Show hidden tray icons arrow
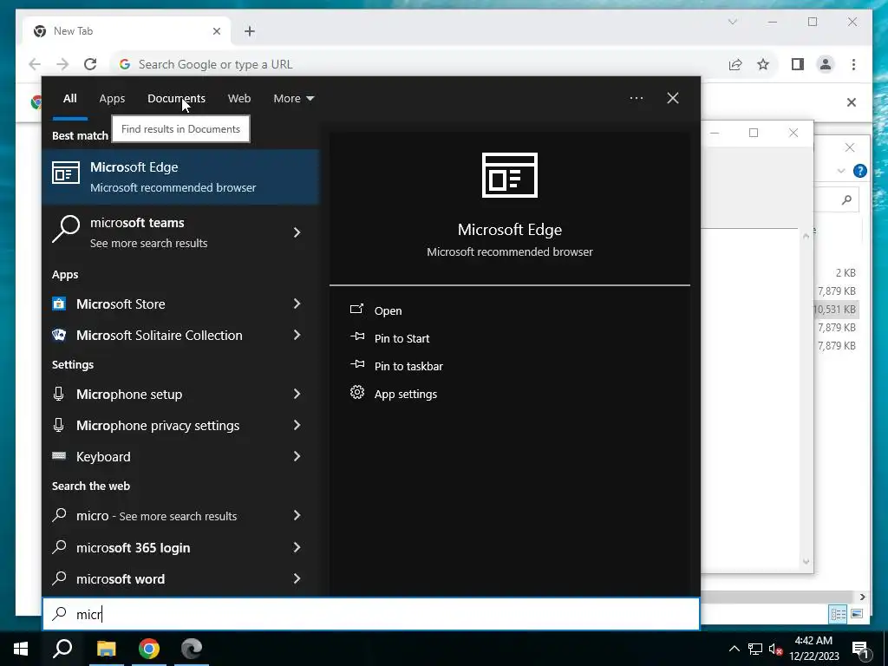This screenshot has height=666, width=888. pos(734,649)
